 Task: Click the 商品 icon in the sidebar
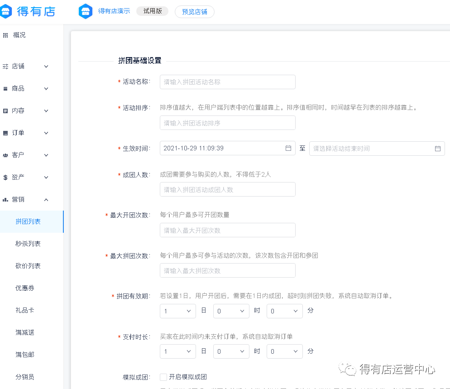pyautogui.click(x=5, y=89)
